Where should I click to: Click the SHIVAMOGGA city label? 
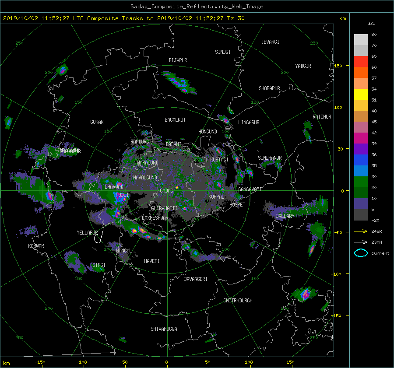tap(164, 329)
